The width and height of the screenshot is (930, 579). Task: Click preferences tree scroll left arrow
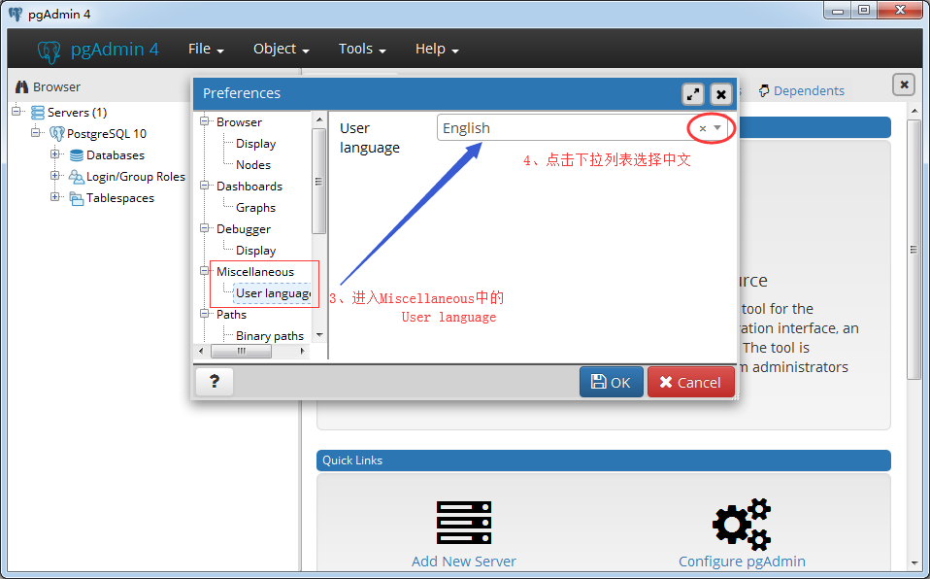tap(201, 351)
